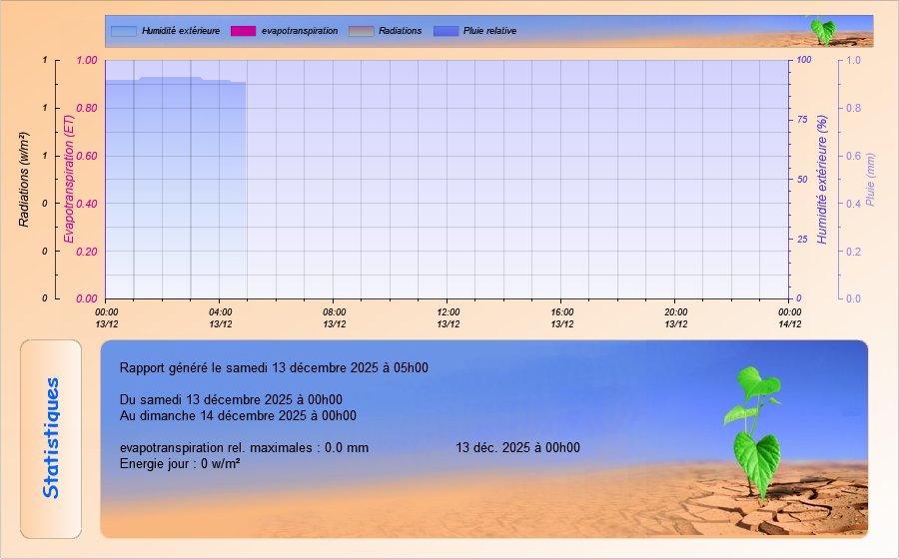Viewport: 899px width, 559px height.
Task: Click the Radiations legend swatch
Action: point(361,31)
